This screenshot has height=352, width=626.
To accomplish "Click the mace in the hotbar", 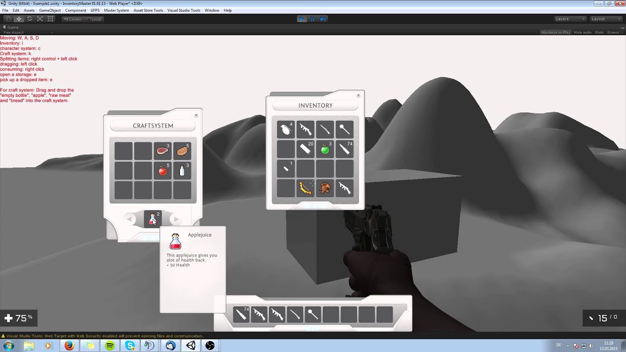I will pos(313,314).
